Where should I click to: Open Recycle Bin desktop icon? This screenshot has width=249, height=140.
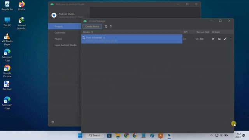[x=7, y=6]
